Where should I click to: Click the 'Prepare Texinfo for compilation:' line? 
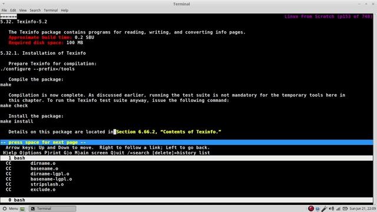[x=52, y=64]
